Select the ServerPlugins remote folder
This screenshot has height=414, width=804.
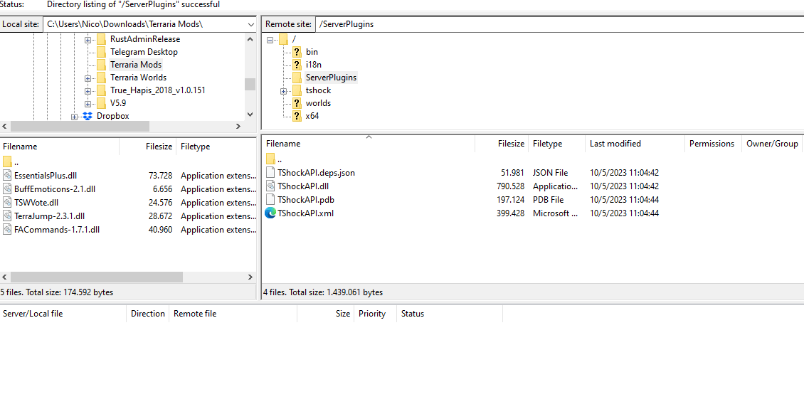pyautogui.click(x=331, y=78)
